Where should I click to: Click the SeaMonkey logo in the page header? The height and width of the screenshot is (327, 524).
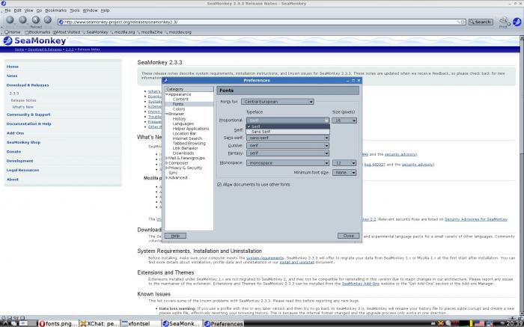click(34, 40)
